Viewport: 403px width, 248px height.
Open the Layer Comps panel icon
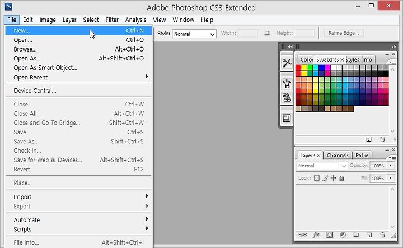[x=287, y=118]
